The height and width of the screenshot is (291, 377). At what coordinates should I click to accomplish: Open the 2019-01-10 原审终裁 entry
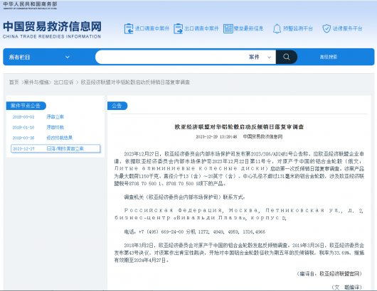pos(55,127)
